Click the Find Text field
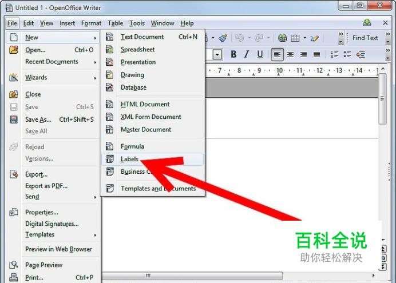This screenshot has height=283, width=396. click(x=365, y=38)
